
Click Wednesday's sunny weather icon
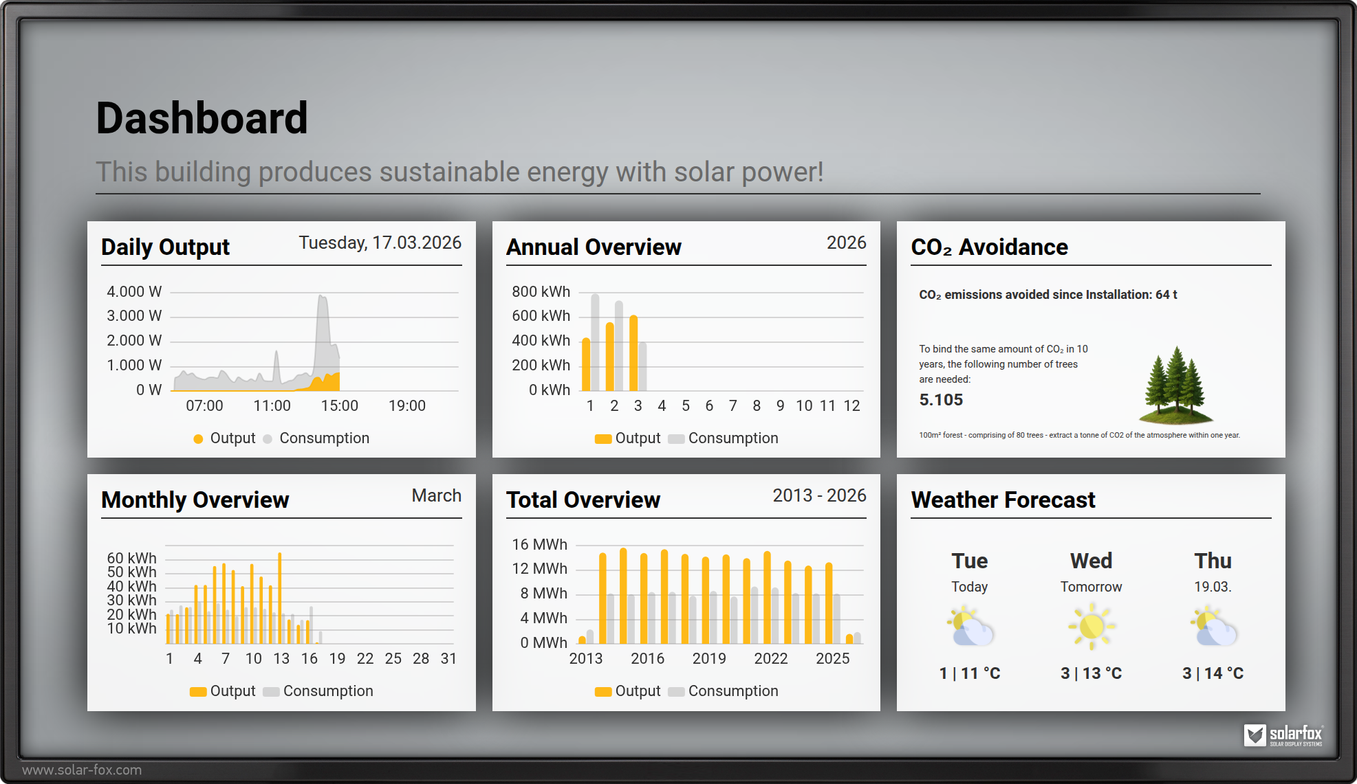(x=1092, y=627)
